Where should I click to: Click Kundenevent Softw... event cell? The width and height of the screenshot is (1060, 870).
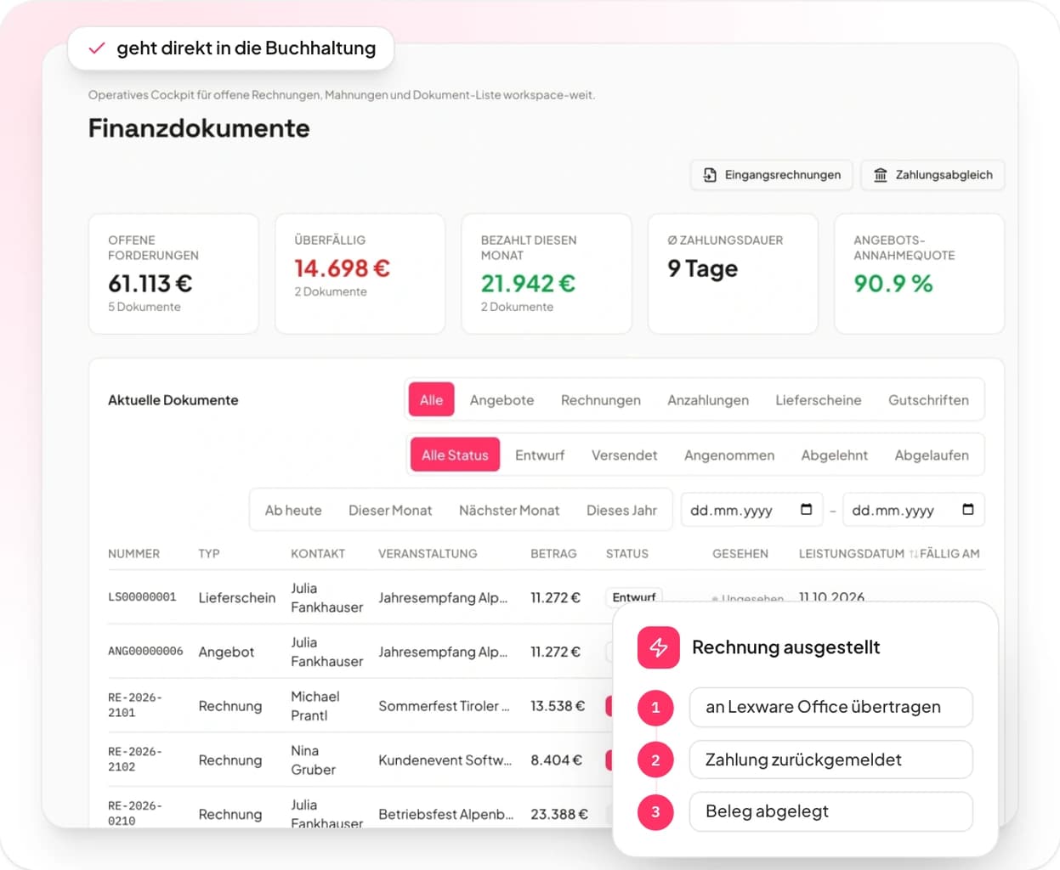coord(445,760)
